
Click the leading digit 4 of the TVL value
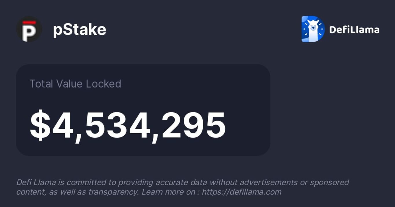pos(62,125)
